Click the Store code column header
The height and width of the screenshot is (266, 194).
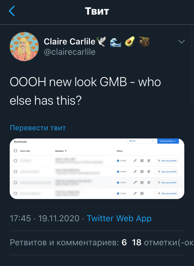(x=25, y=151)
